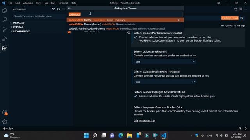The height and width of the screenshot is (140, 250).
Task: Show hidden system tray icons
Action: pos(192,135)
